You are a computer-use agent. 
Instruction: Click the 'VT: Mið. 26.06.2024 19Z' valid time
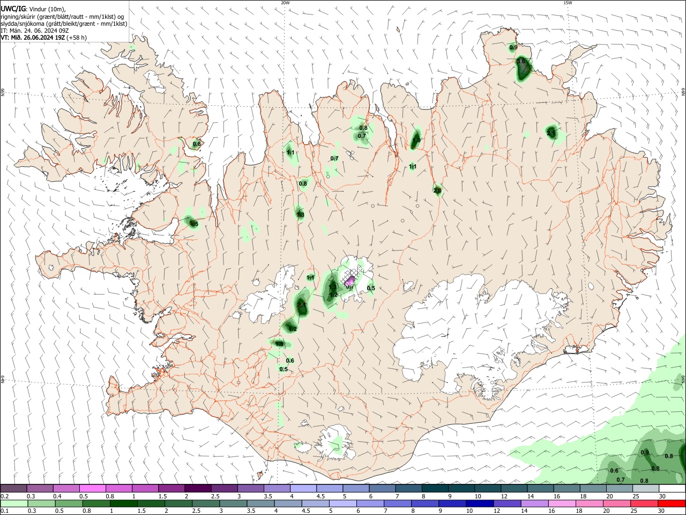click(33, 38)
